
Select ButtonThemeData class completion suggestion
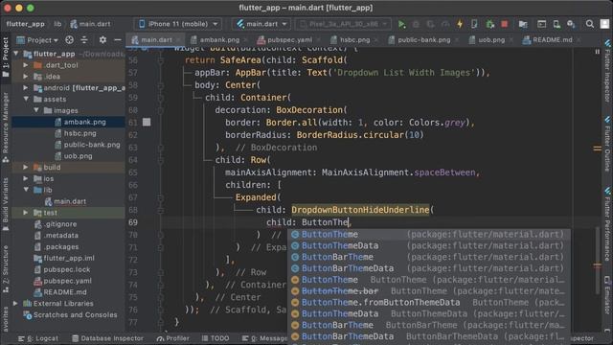(x=428, y=245)
